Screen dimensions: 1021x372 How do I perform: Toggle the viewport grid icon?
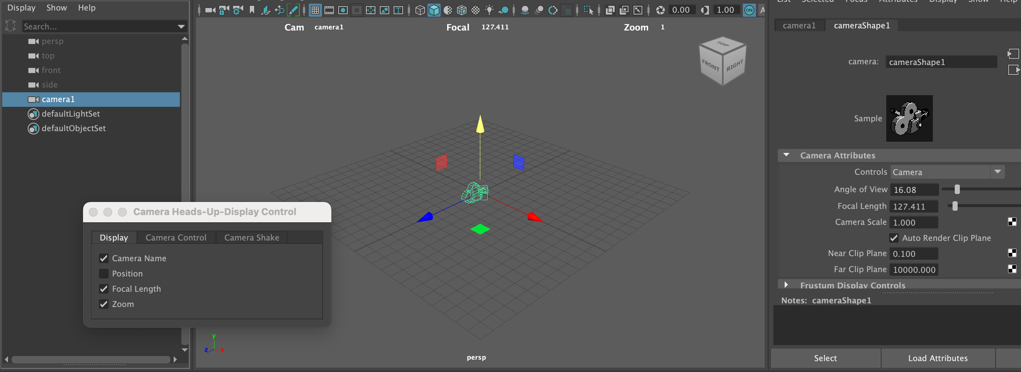315,10
